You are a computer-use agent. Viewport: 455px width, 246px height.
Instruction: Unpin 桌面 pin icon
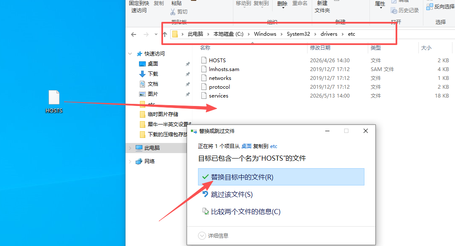click(x=188, y=64)
